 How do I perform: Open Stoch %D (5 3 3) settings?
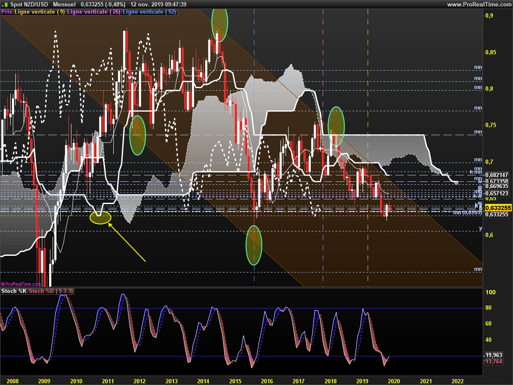pyautogui.click(x=51, y=291)
